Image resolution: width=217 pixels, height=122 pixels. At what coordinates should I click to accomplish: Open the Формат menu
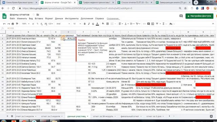(49, 18)
